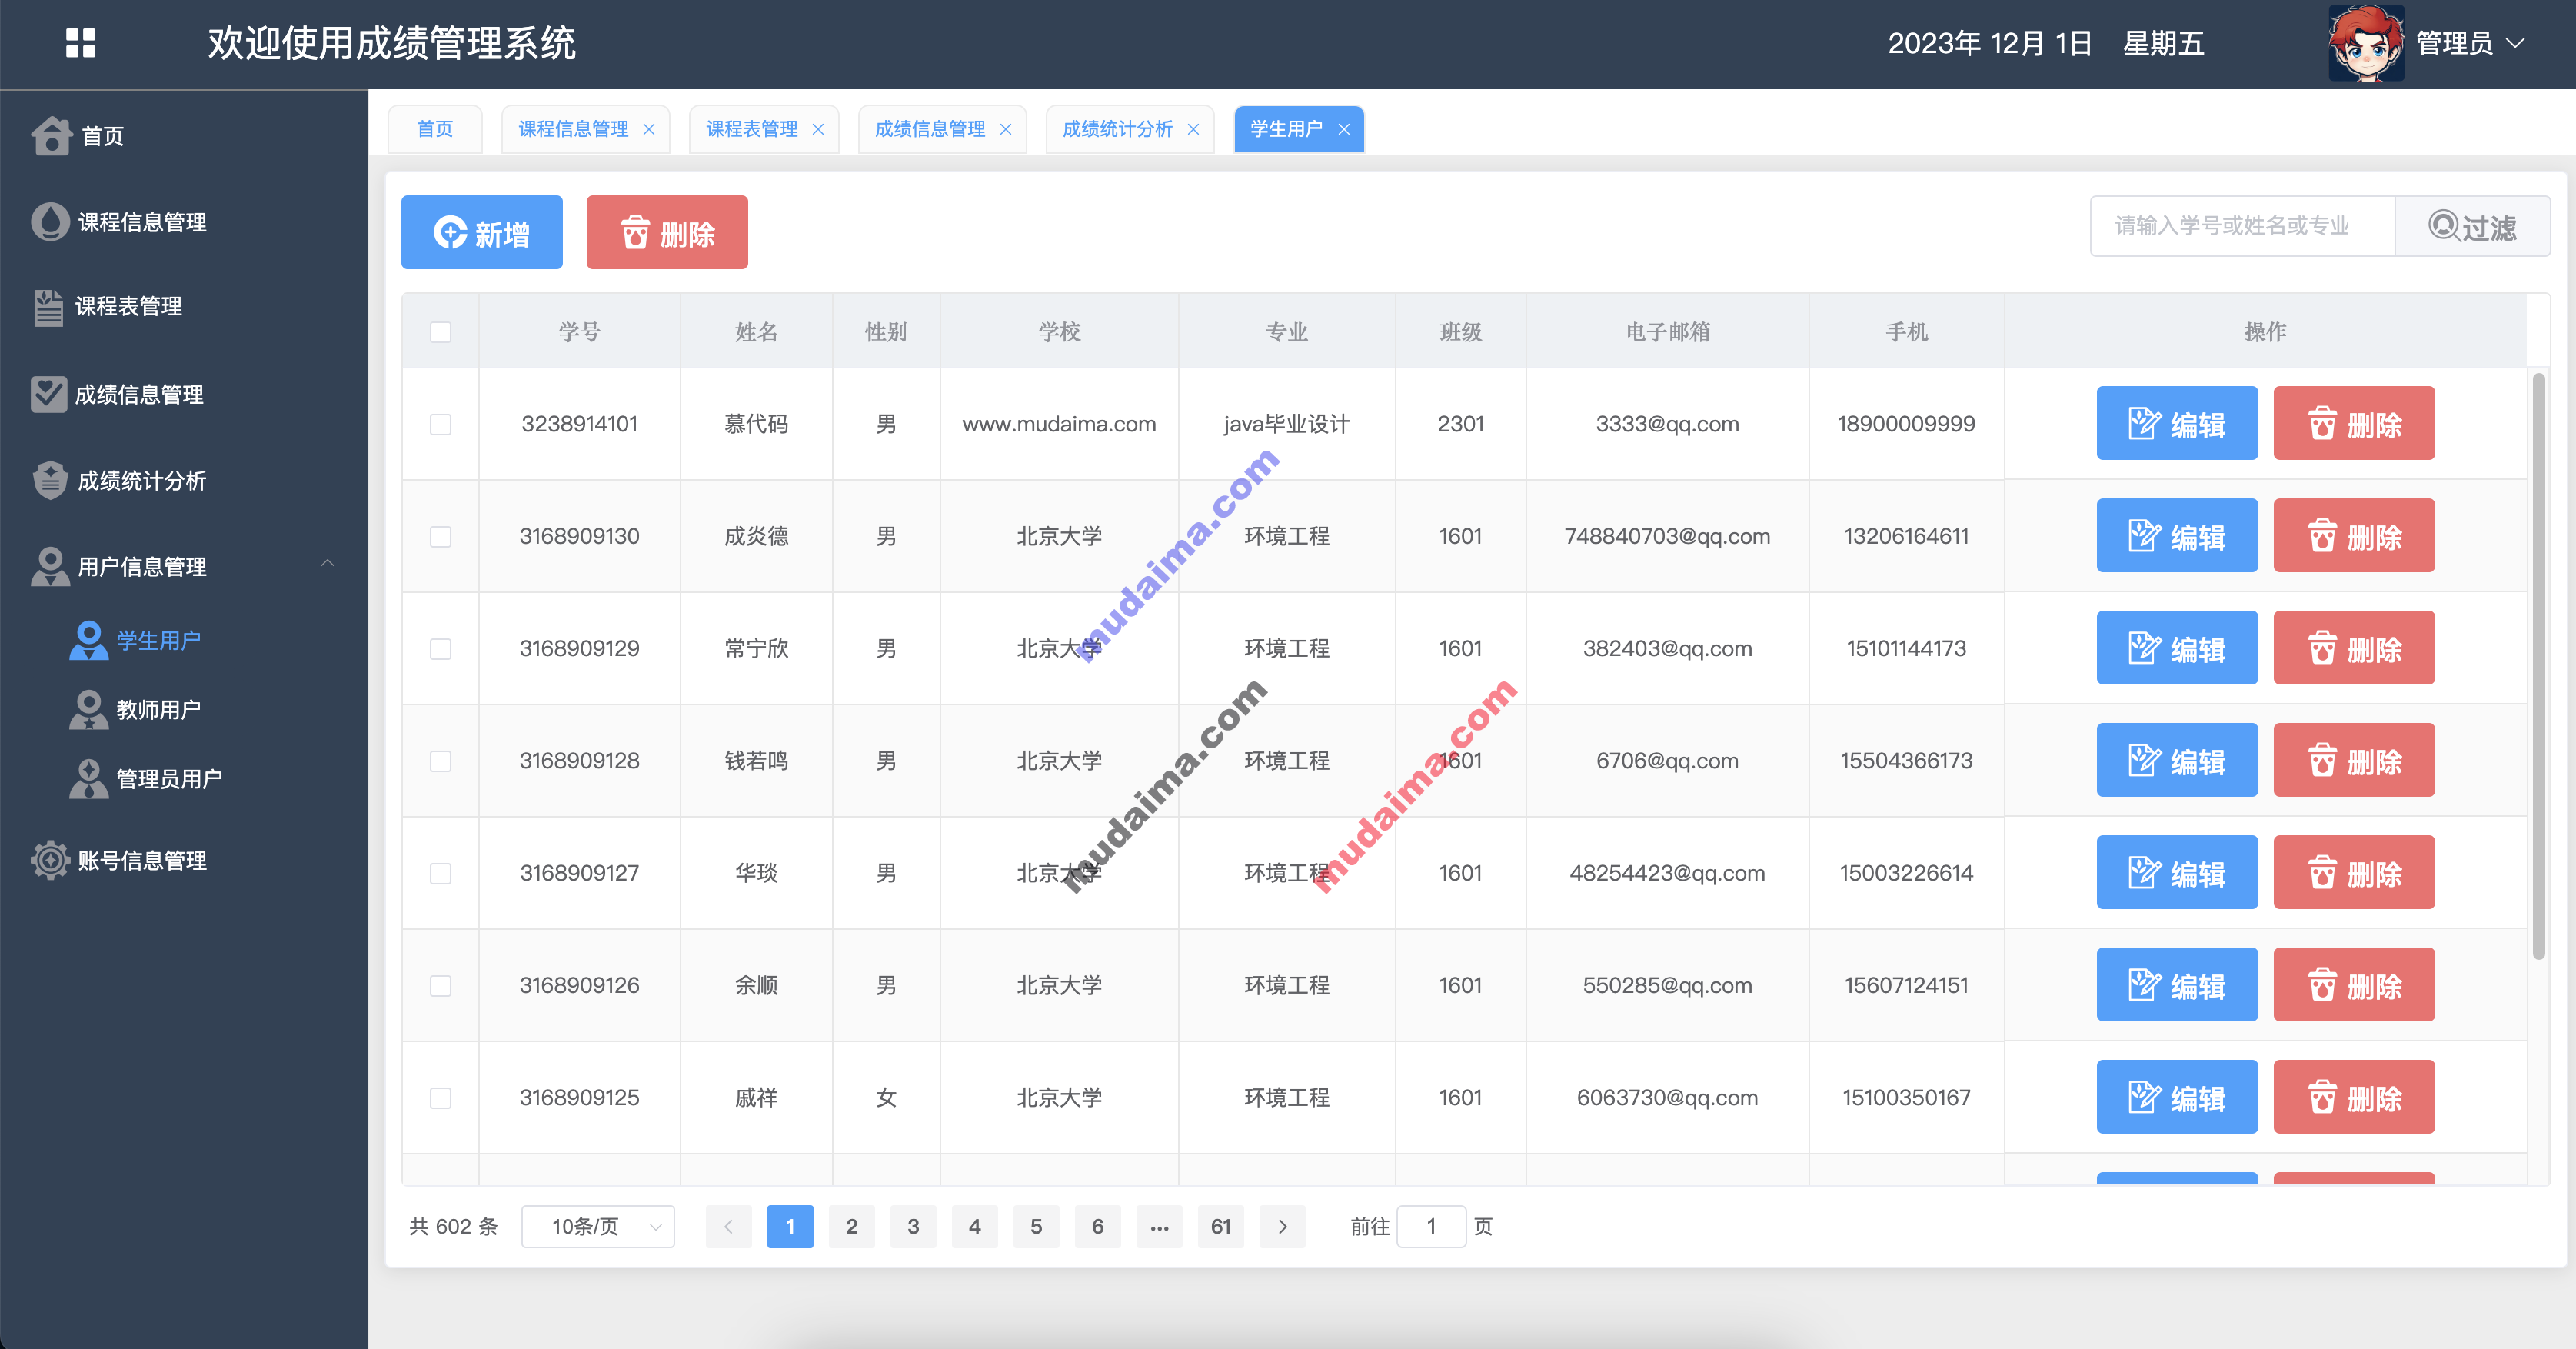
Task: Click the administrator avatar image
Action: [2365, 43]
